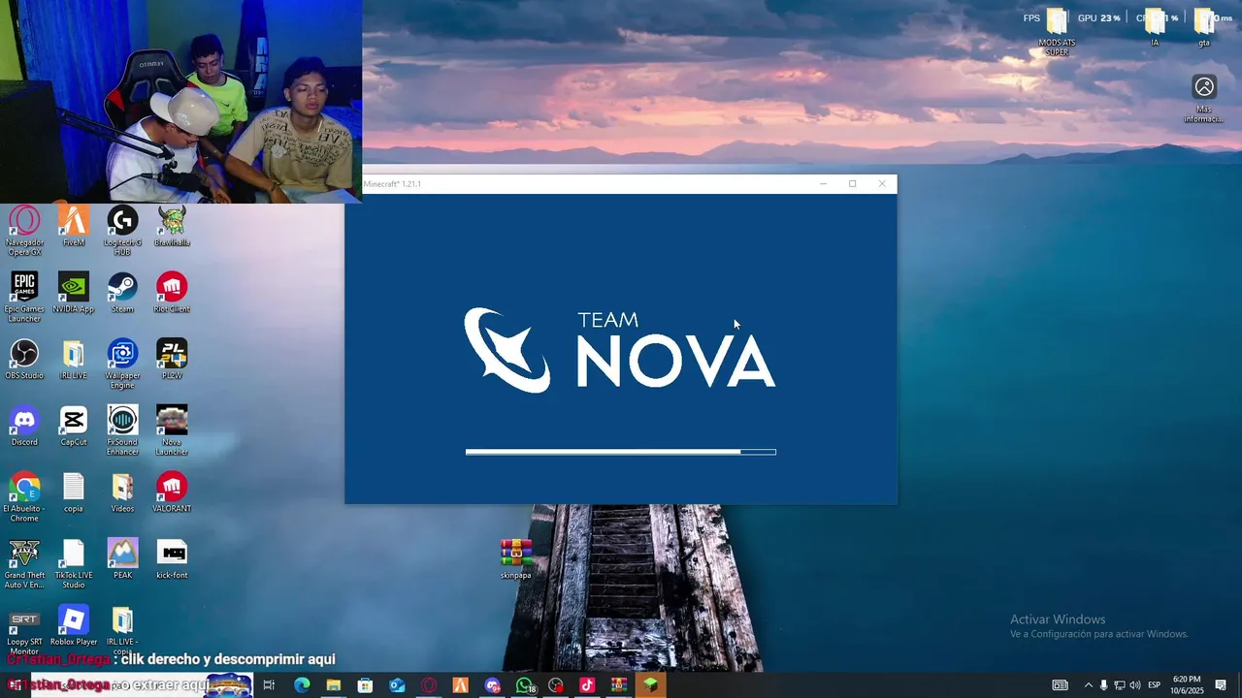Image resolution: width=1242 pixels, height=698 pixels.
Task: Open the Videos folder on desktop
Action: (122, 492)
